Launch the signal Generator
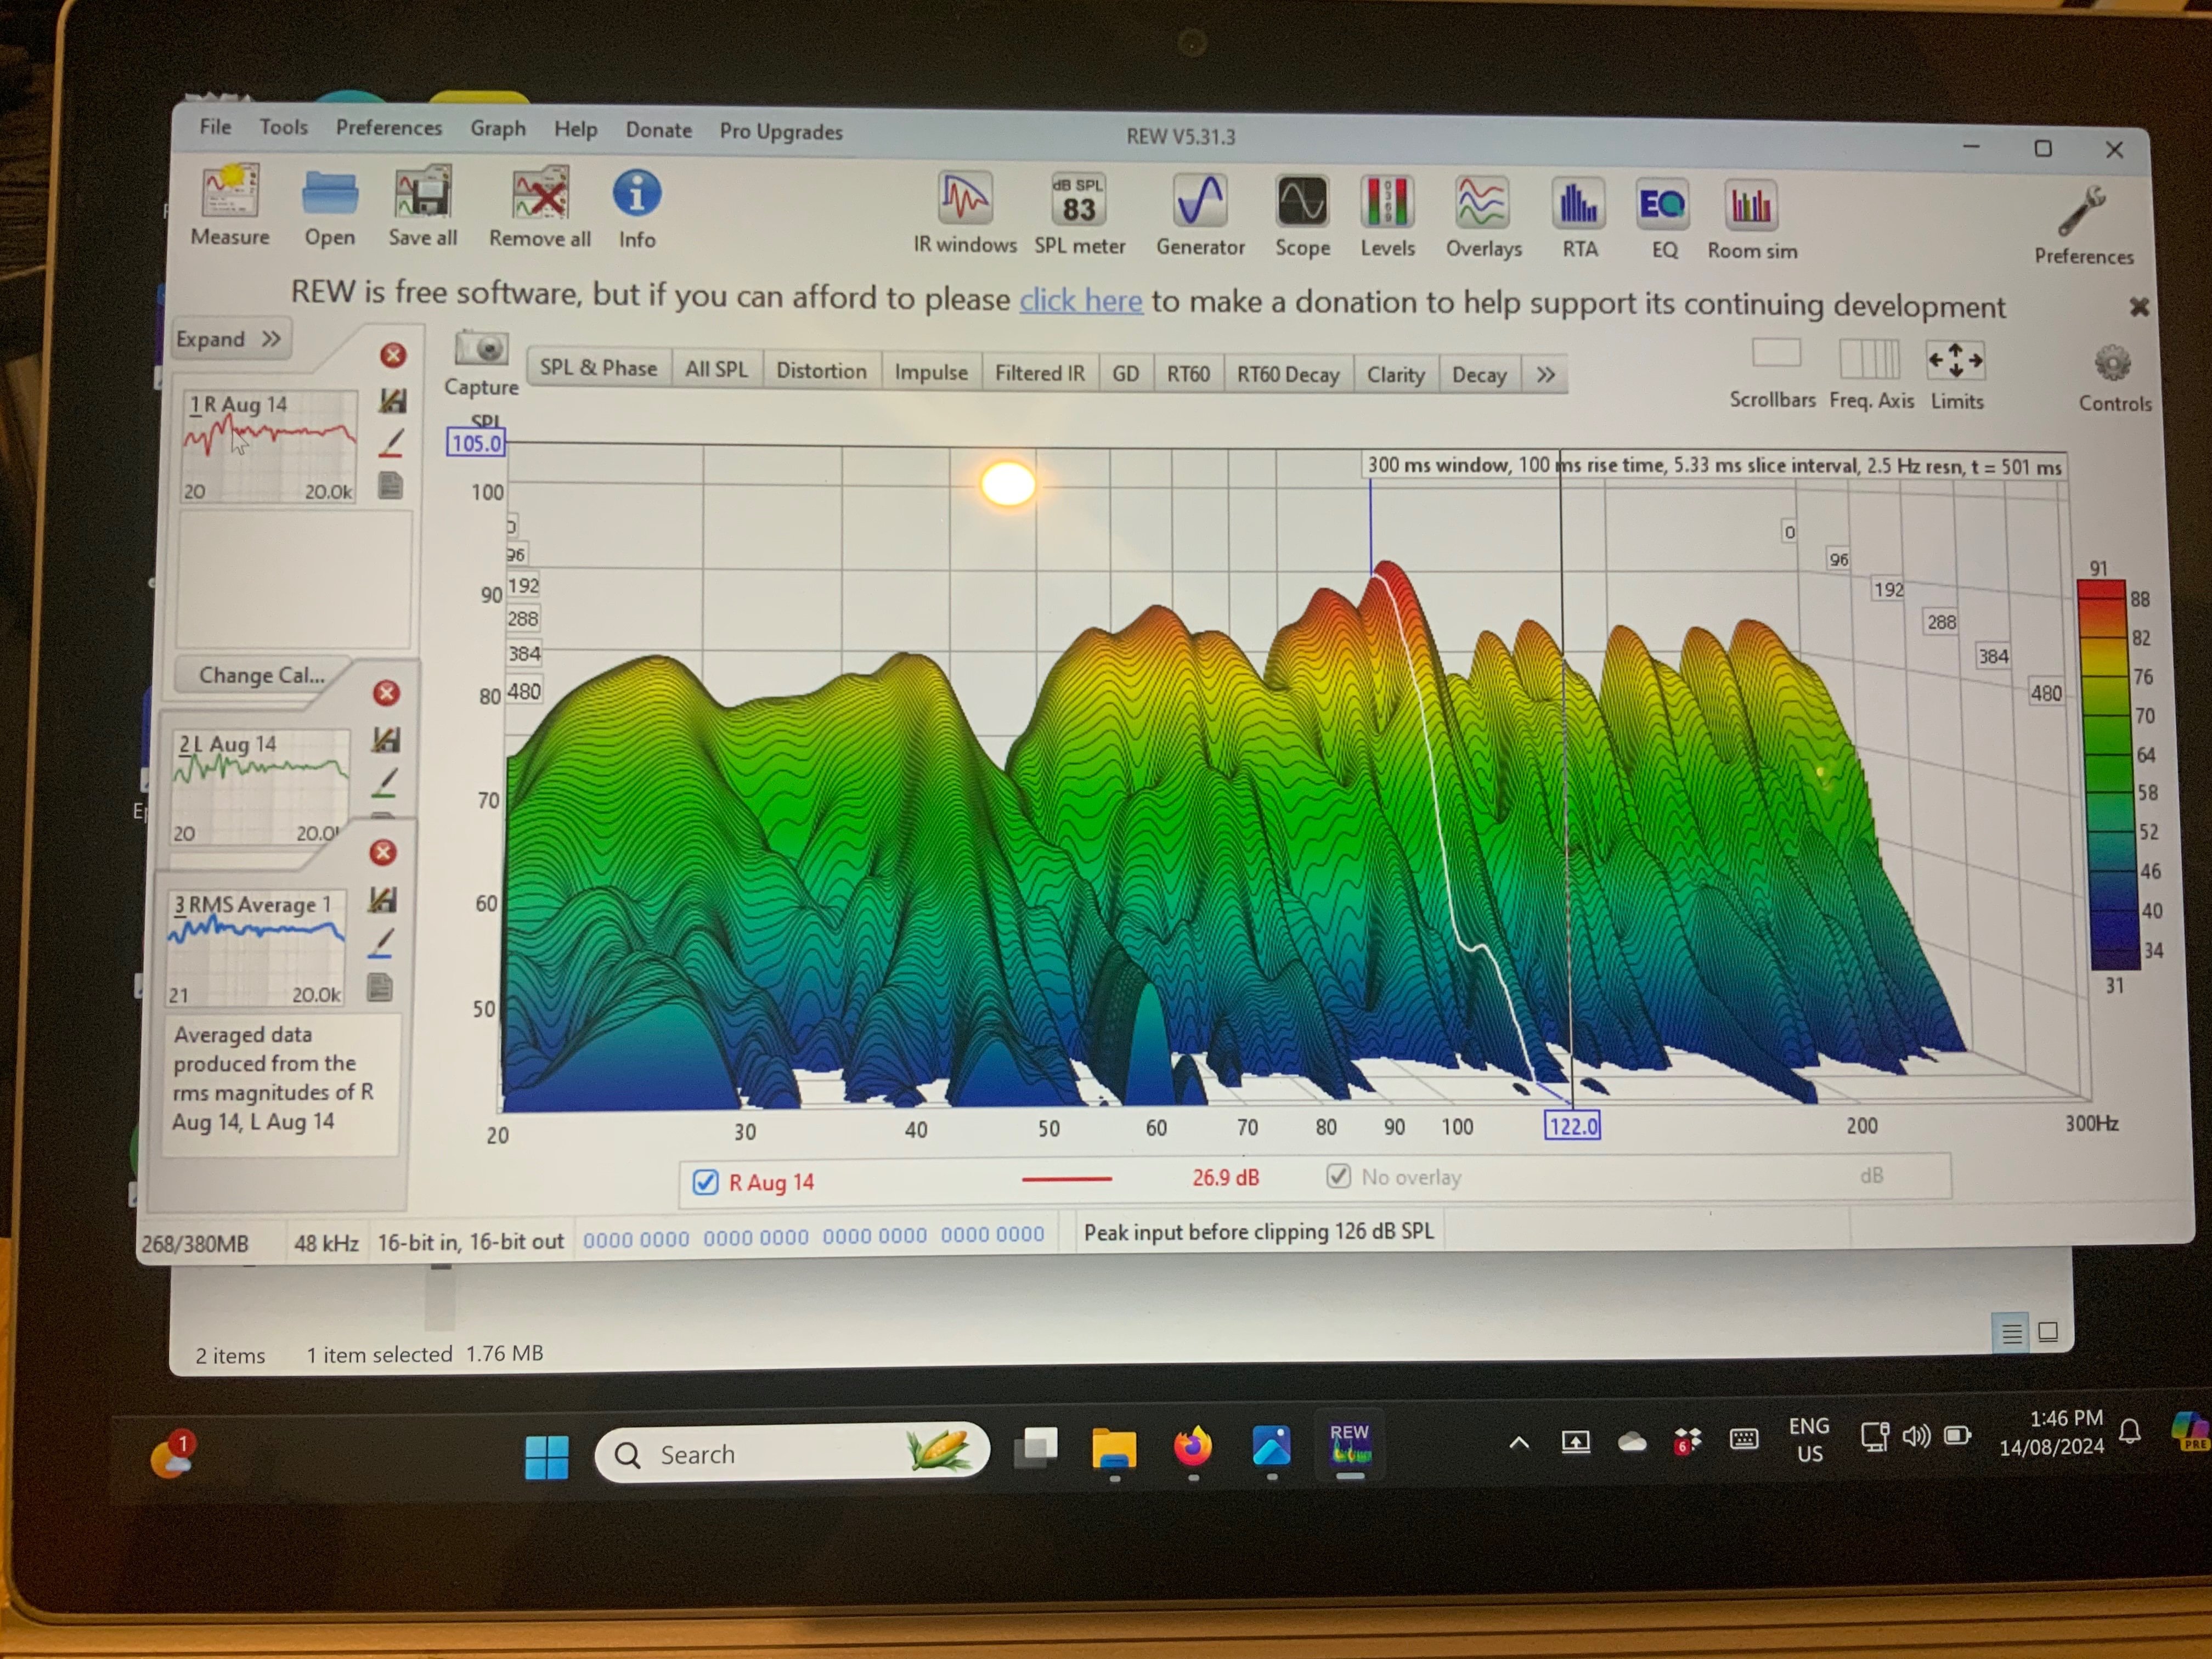 point(1199,202)
